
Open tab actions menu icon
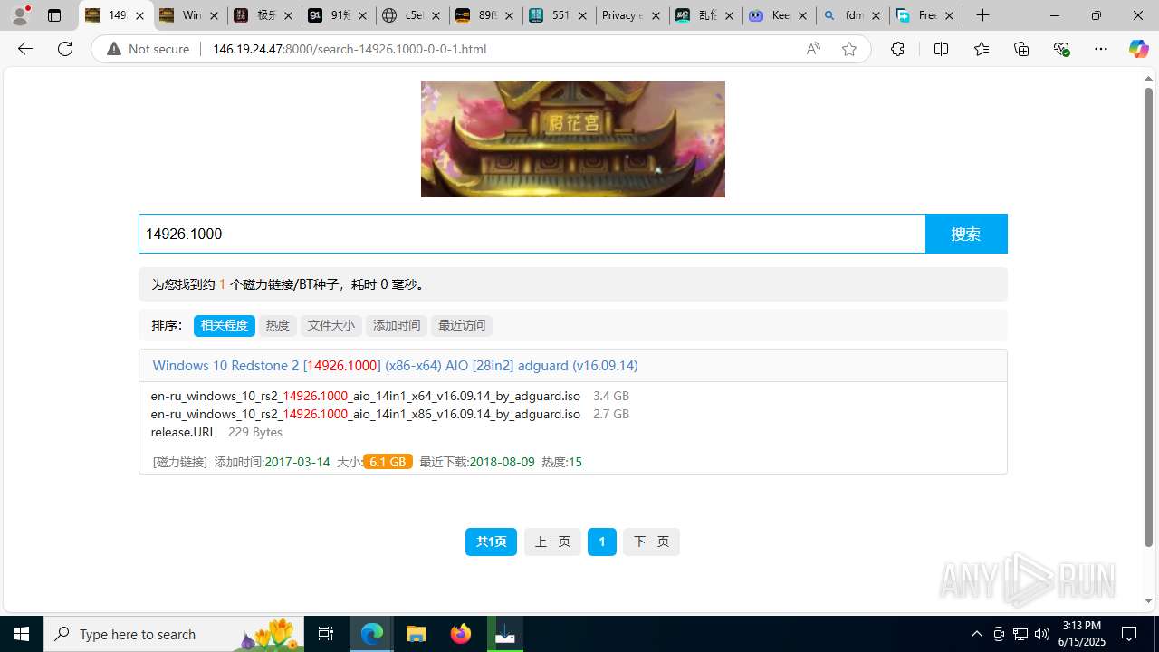pos(54,15)
